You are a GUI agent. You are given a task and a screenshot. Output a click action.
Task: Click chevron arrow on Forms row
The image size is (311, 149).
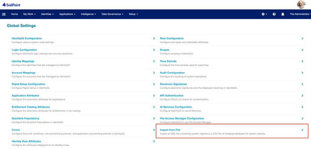(154, 130)
